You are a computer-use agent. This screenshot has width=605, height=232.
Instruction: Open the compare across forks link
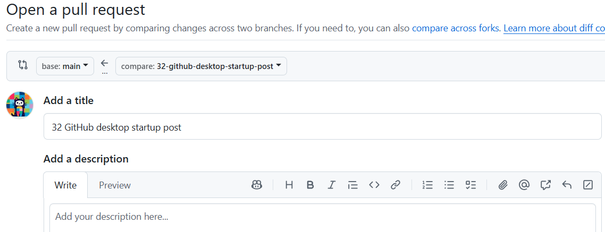click(x=457, y=28)
